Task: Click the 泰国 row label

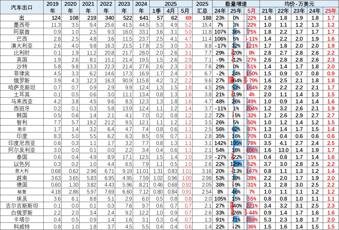Action: (21, 157)
